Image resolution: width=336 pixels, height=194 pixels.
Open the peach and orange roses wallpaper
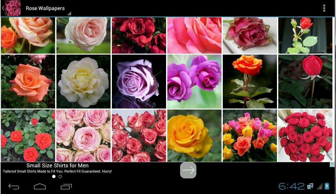pos(28,35)
